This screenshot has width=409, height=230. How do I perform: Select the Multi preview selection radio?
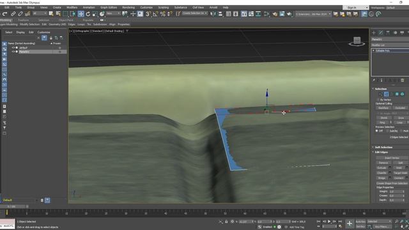(401, 130)
